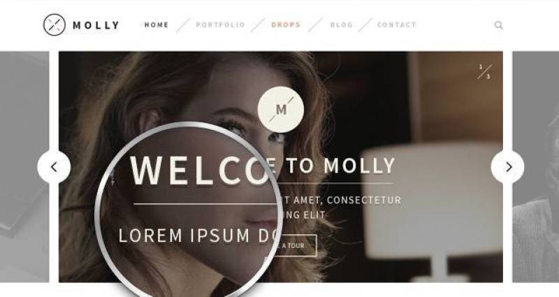
Task: Click the circular Molly logo icon
Action: pyautogui.click(x=55, y=24)
